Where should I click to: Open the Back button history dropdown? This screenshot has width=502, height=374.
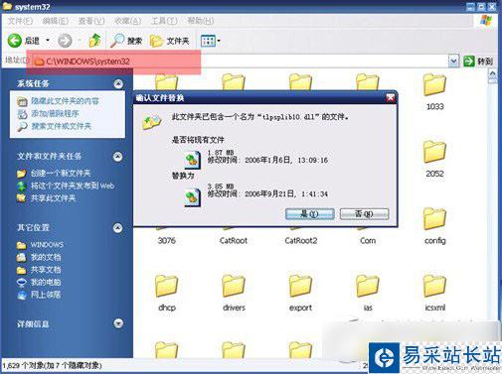click(48, 41)
